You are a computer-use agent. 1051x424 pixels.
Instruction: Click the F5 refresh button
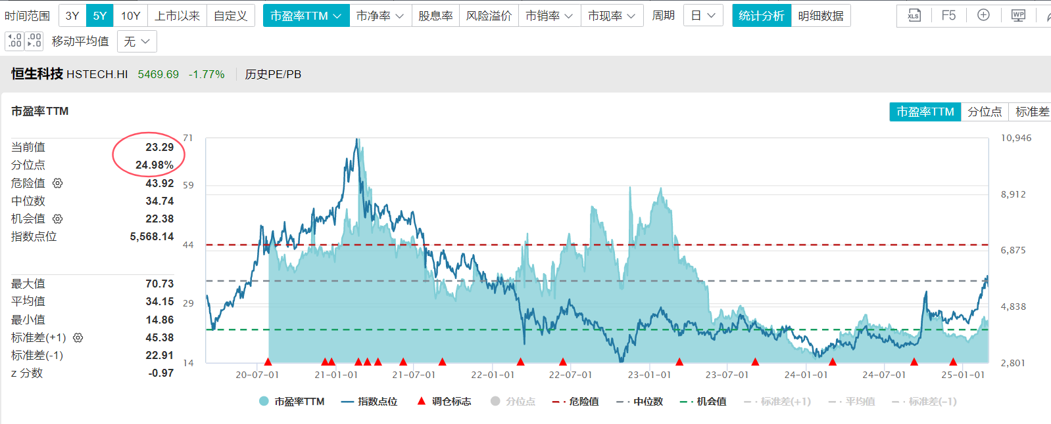point(948,15)
